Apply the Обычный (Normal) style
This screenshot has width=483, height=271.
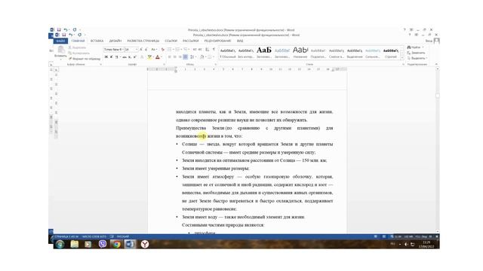click(228, 53)
